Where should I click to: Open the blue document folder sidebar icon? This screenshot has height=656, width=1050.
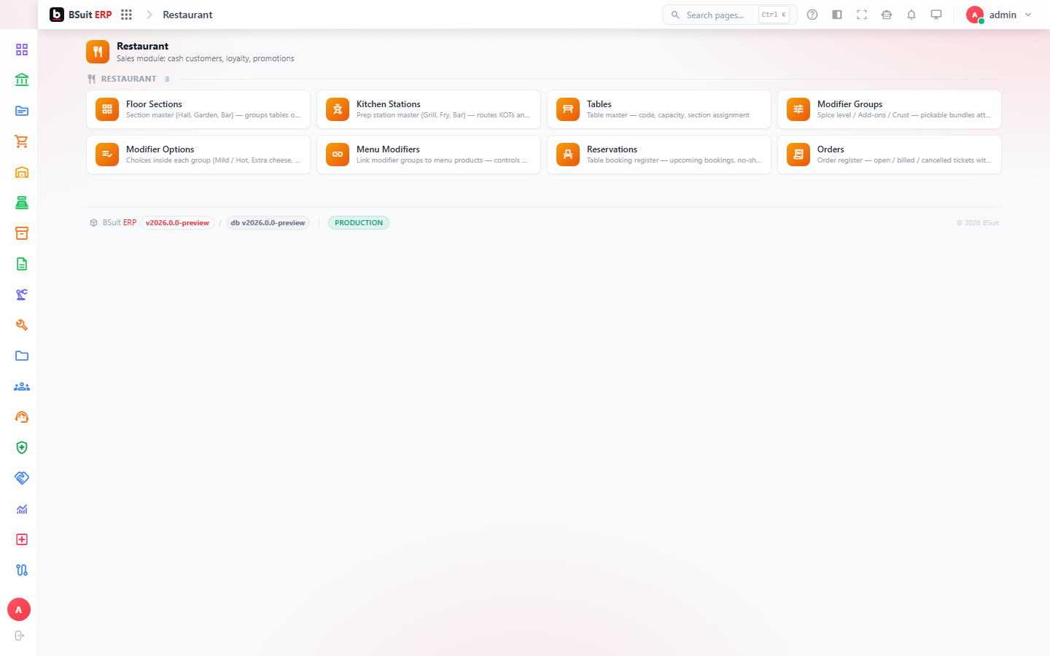pyautogui.click(x=22, y=111)
